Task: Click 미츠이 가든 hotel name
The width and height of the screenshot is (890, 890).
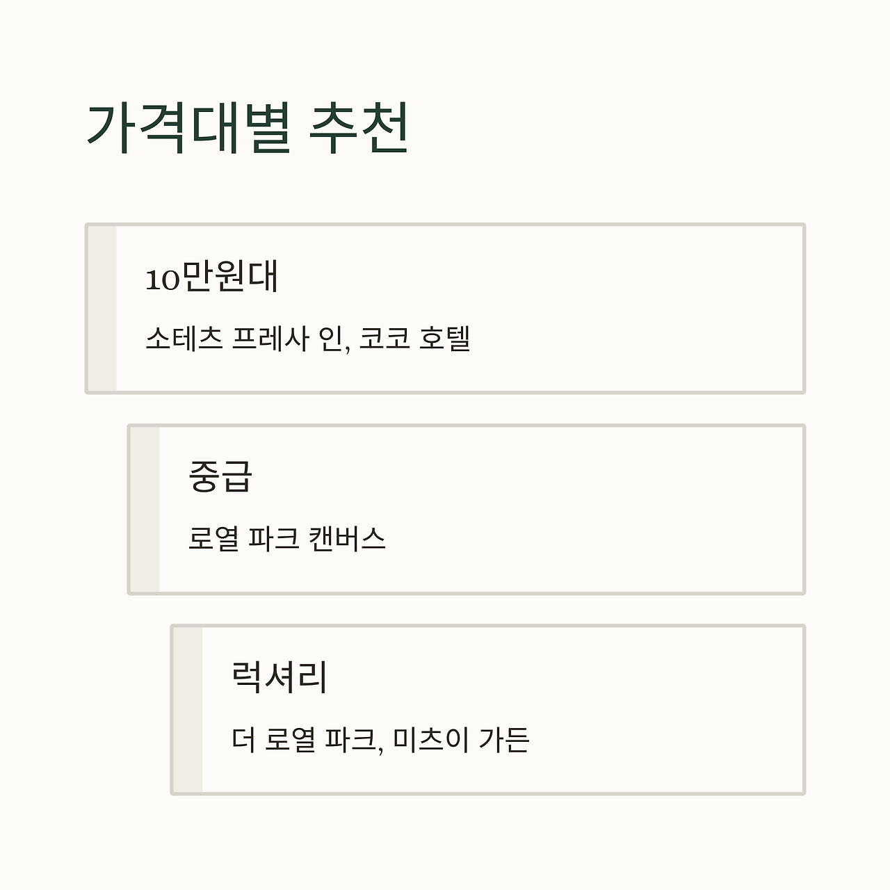Action: [461, 739]
